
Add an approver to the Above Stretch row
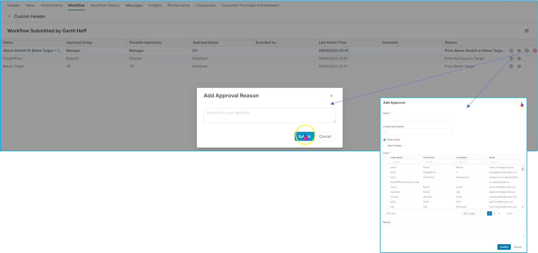(511, 50)
